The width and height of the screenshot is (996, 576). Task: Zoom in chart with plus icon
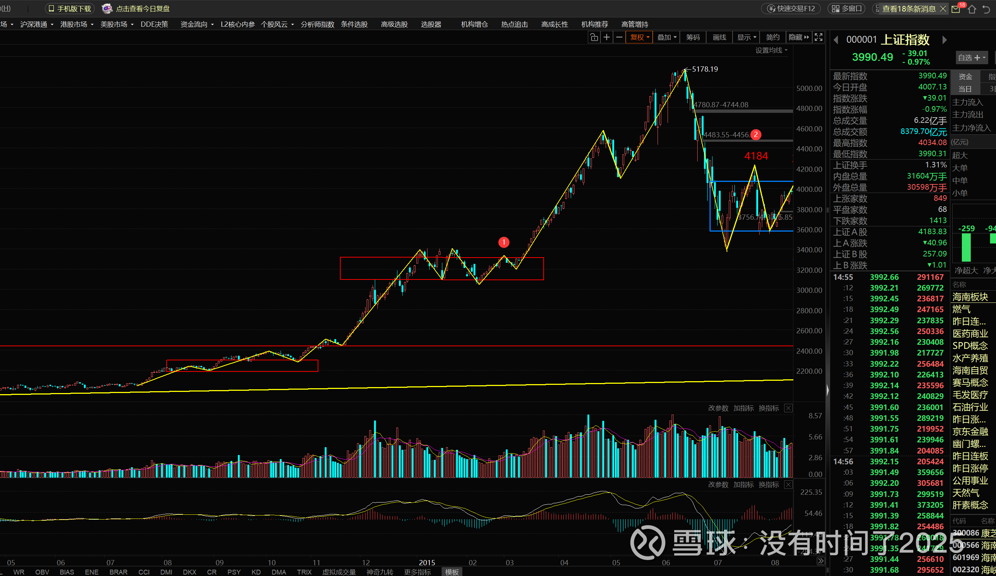(606, 37)
